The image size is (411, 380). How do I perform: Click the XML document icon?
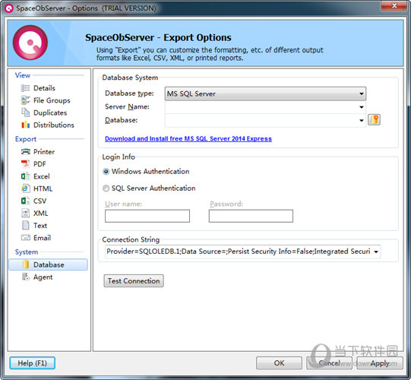click(25, 213)
